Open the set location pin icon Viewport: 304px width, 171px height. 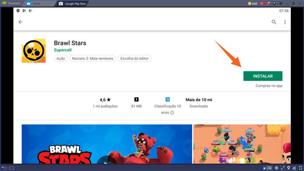(288, 168)
